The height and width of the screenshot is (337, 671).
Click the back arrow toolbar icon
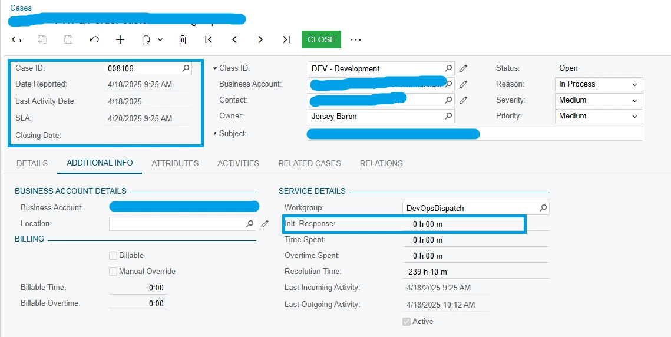(x=16, y=39)
